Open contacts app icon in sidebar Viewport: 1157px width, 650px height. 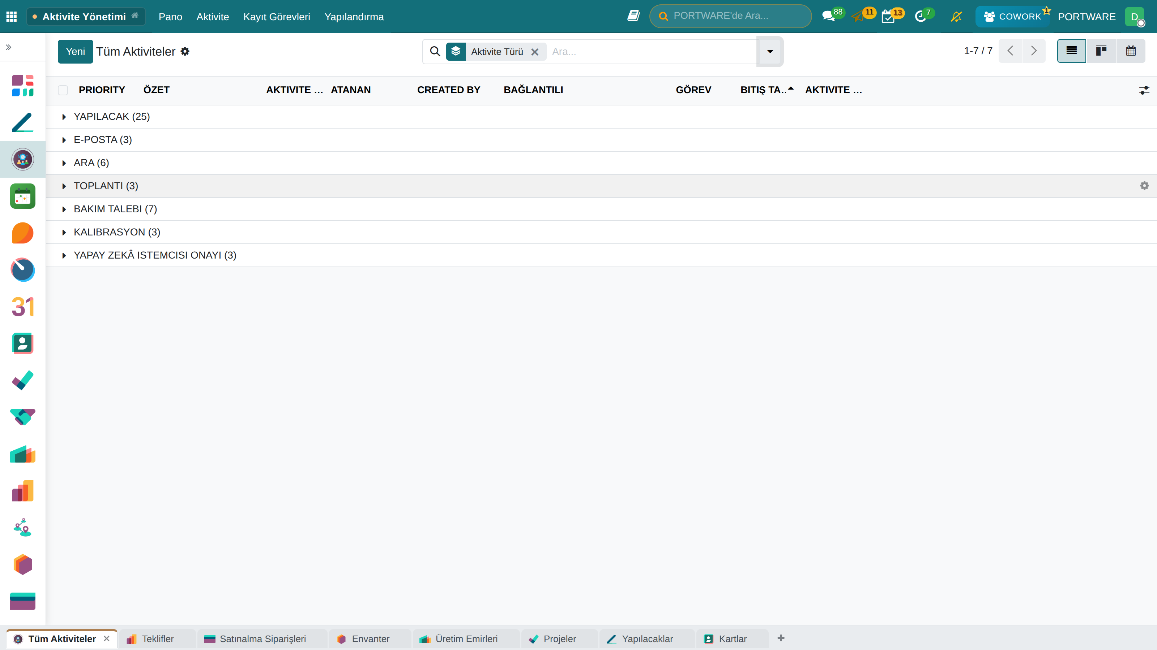coord(22,343)
